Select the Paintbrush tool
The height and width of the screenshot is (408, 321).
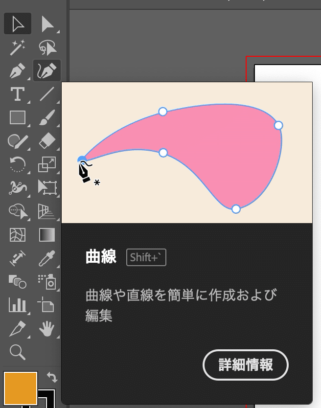[x=47, y=117]
